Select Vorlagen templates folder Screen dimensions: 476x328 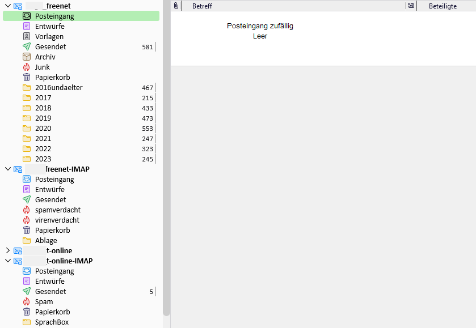point(49,37)
